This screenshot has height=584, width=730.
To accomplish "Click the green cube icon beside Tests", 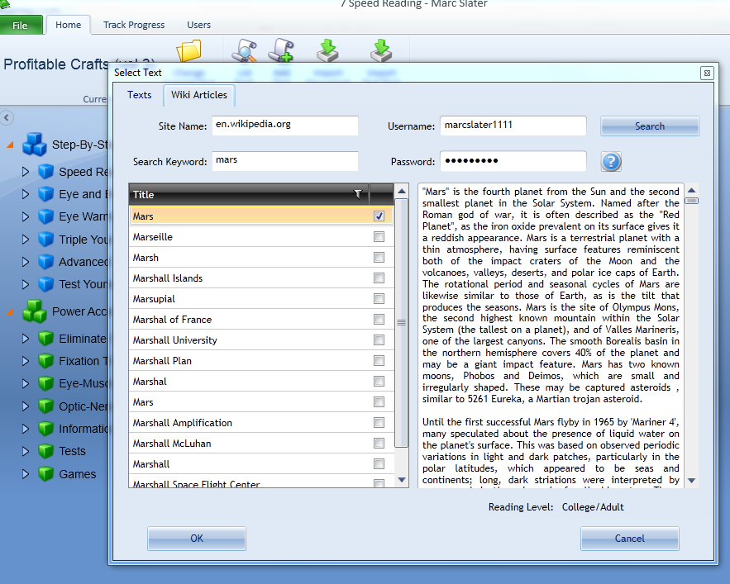I will [x=45, y=451].
